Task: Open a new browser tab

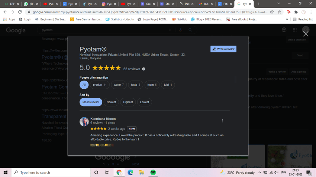Action: [259, 4]
